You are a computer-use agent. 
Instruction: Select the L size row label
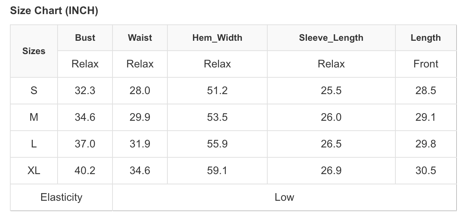coord(34,144)
